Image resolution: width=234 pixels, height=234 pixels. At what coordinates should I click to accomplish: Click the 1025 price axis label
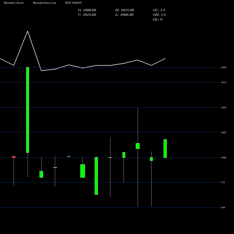pyautogui.click(x=224, y=132)
